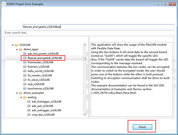Select the cmp_dac_s32k148 example
Screen dimensions: 178x135
[43, 114]
